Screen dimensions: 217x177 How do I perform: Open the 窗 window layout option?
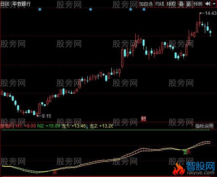click(x=188, y=4)
